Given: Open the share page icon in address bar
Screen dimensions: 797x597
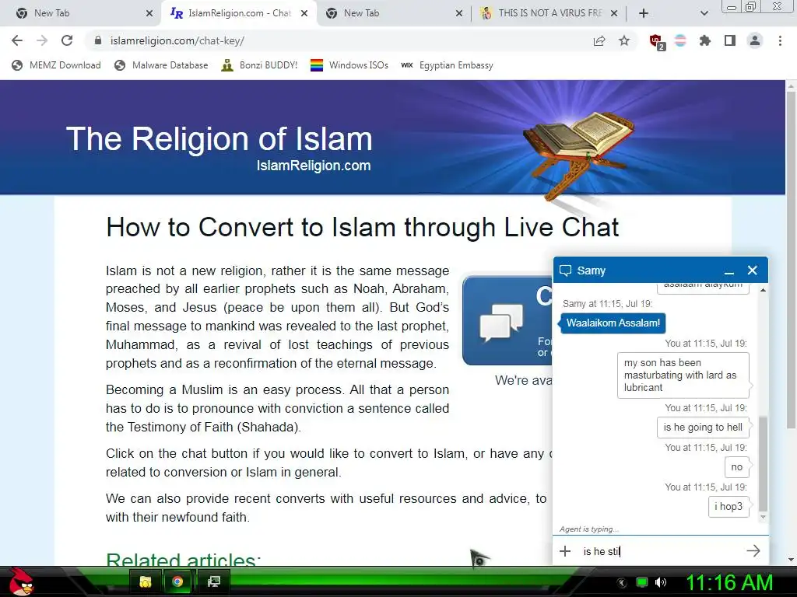Looking at the screenshot, I should coord(599,40).
